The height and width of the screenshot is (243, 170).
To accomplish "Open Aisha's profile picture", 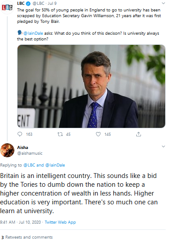I will pyautogui.click(x=7, y=150).
